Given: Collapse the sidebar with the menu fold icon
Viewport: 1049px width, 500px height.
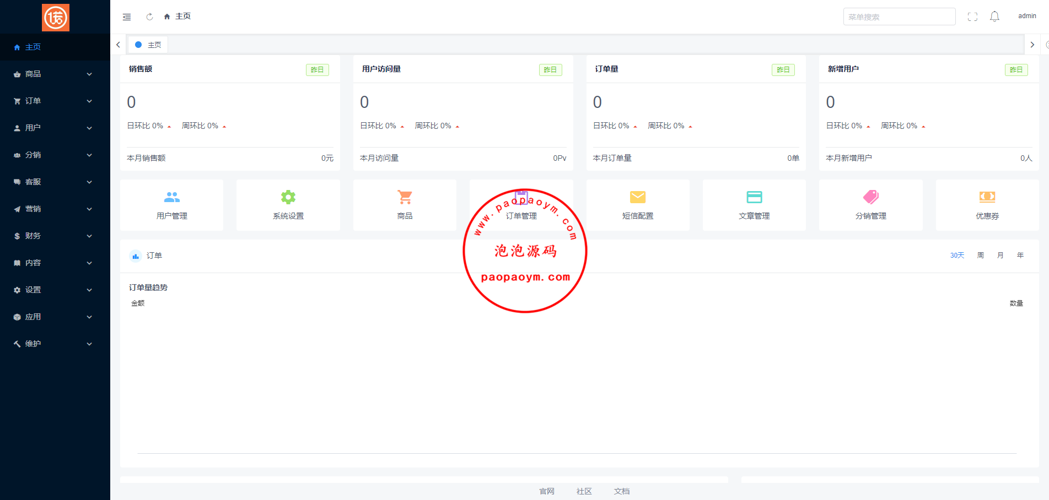Looking at the screenshot, I should 127,17.
